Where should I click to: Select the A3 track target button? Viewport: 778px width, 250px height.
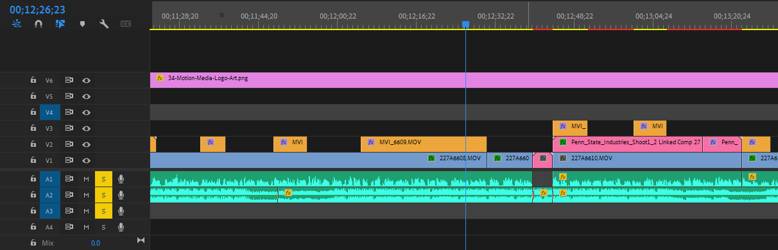pyautogui.click(x=49, y=211)
